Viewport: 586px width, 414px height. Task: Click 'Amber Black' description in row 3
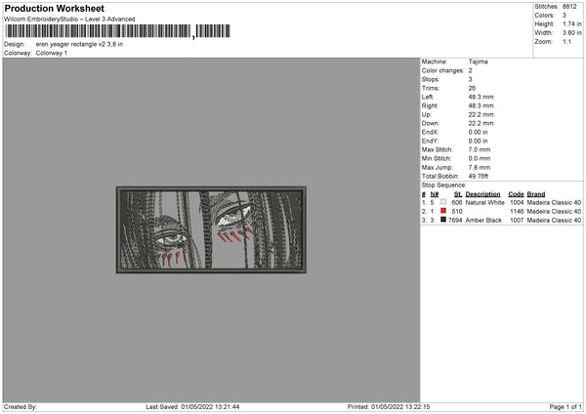coord(483,220)
